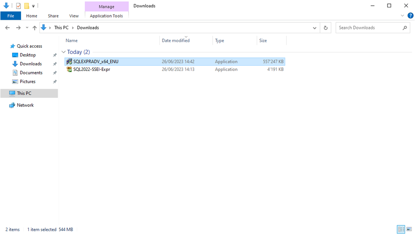The height and width of the screenshot is (234, 415).
Task: Open the Customize Quick Access Toolbar dropdown
Action: [33, 6]
